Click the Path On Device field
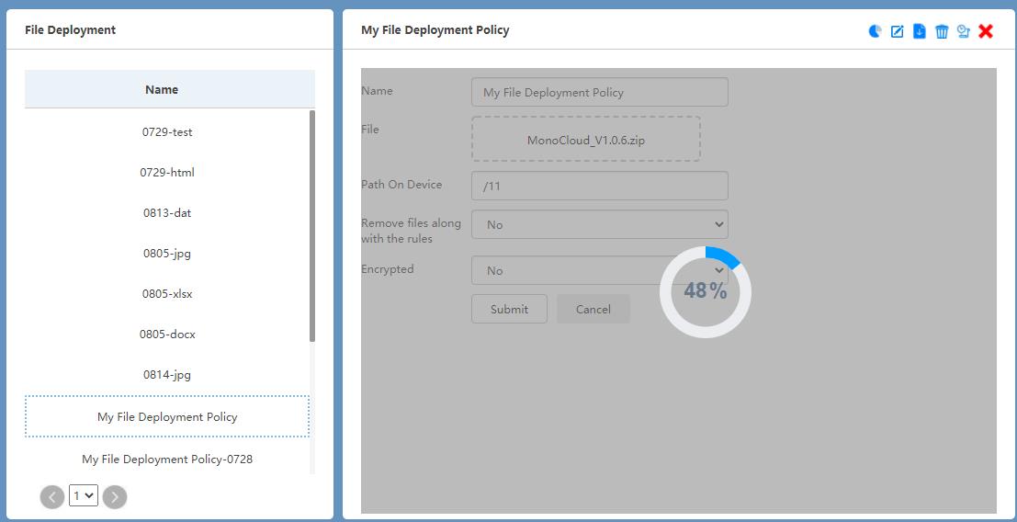The width and height of the screenshot is (1017, 522). [x=599, y=186]
